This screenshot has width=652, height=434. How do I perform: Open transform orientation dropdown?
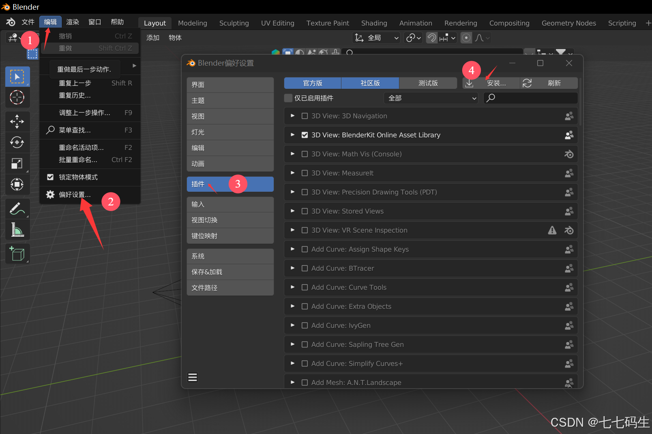(x=377, y=38)
